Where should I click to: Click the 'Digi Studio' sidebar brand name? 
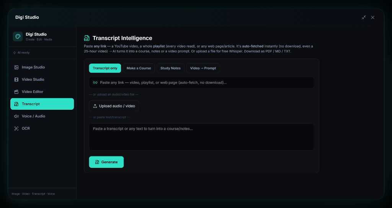coord(36,34)
